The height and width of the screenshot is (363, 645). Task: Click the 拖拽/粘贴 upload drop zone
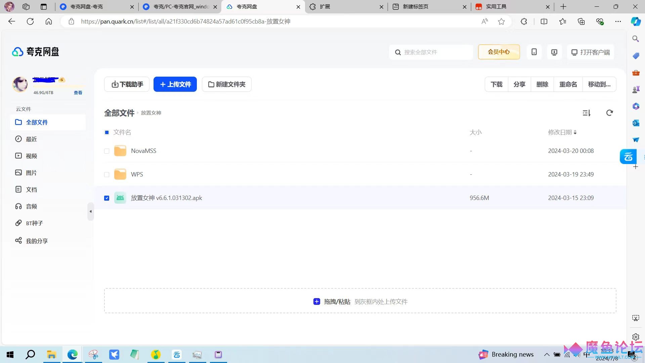(x=360, y=301)
